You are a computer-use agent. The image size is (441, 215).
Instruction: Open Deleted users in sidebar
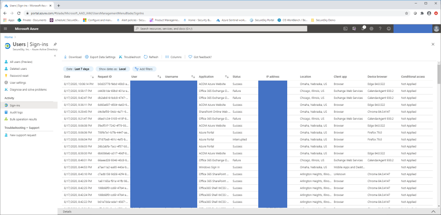(18, 69)
